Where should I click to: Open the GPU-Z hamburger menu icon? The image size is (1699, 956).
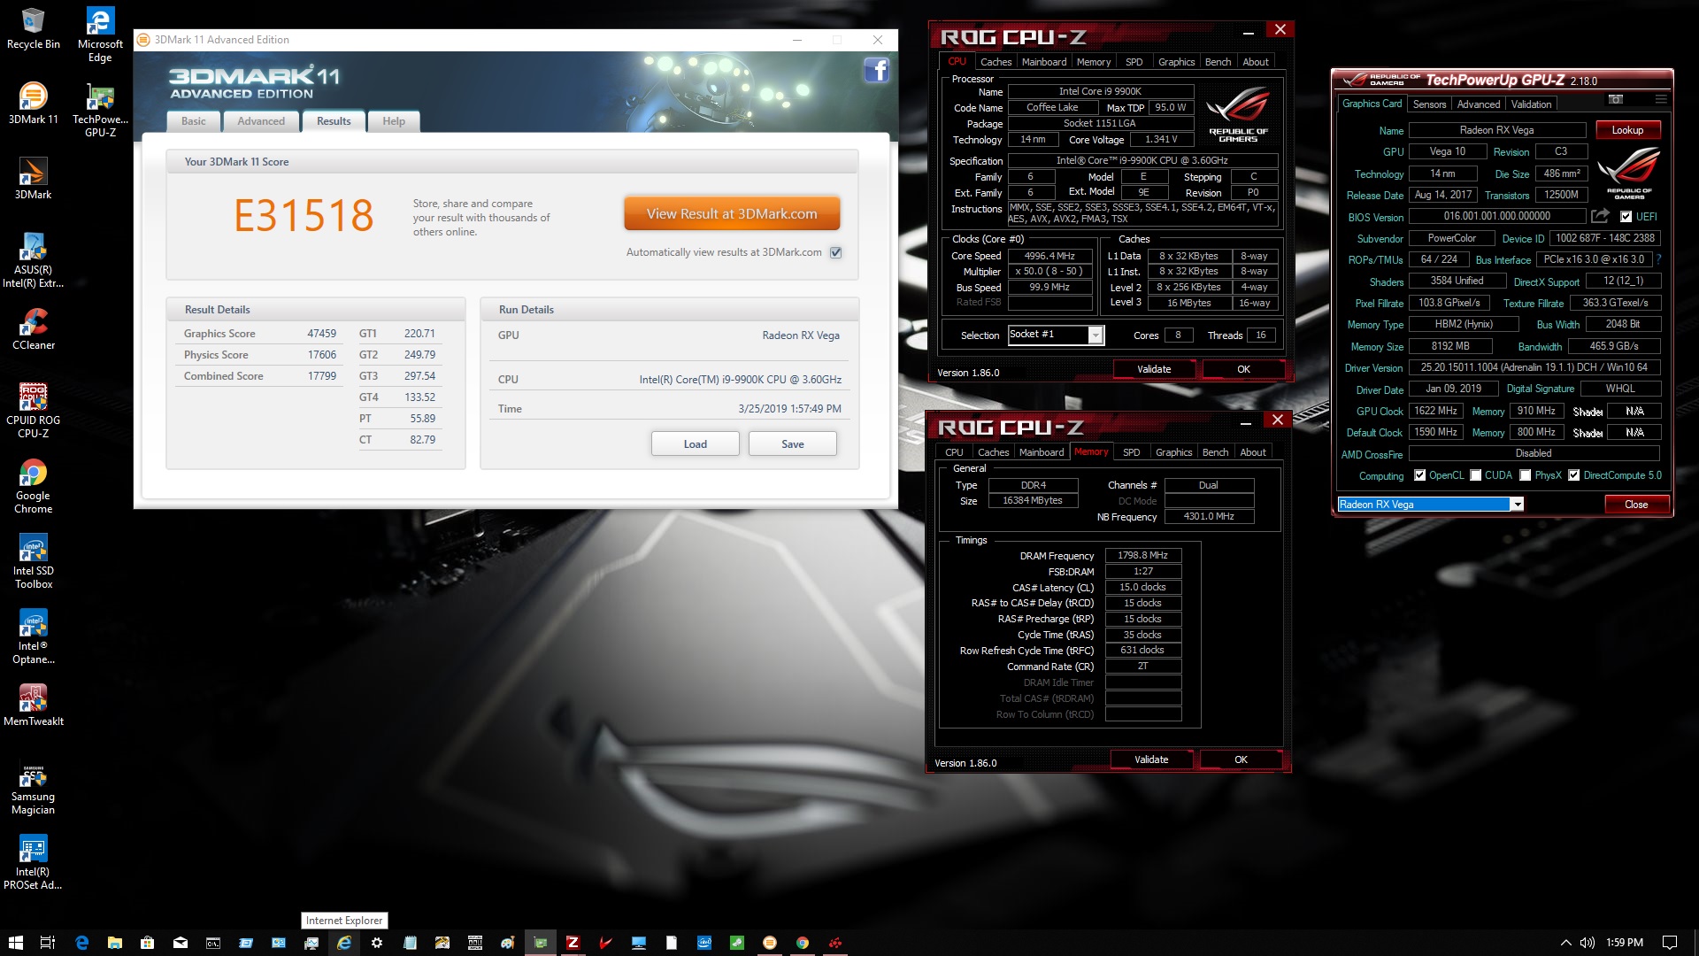1661,99
